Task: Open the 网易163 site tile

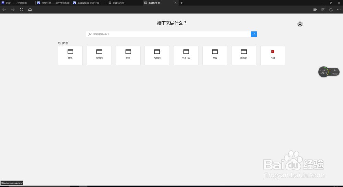Action: pyautogui.click(x=186, y=55)
